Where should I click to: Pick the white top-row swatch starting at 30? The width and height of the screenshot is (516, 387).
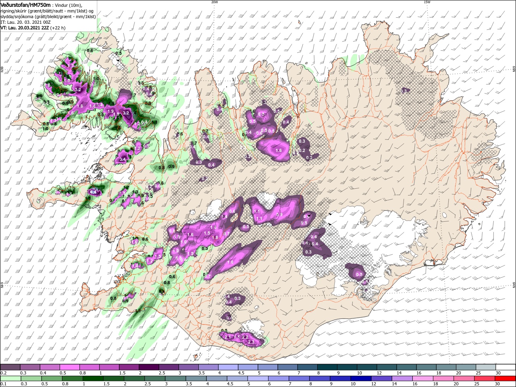point(506,367)
